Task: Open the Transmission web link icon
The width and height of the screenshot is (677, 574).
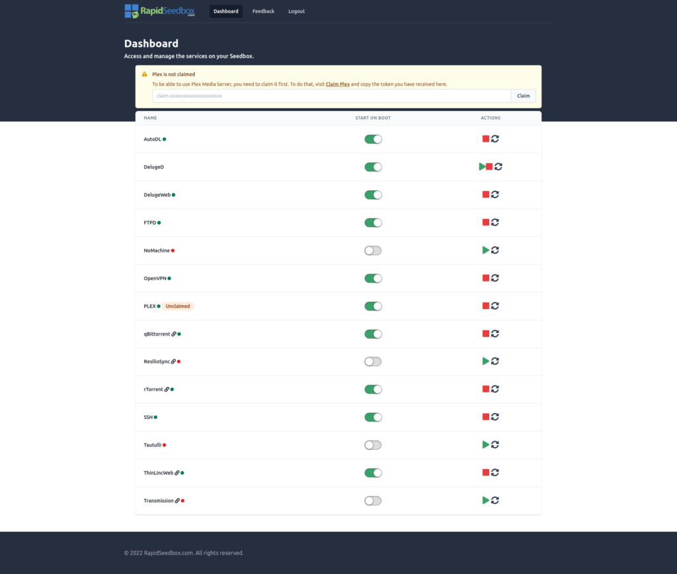Action: 177,501
